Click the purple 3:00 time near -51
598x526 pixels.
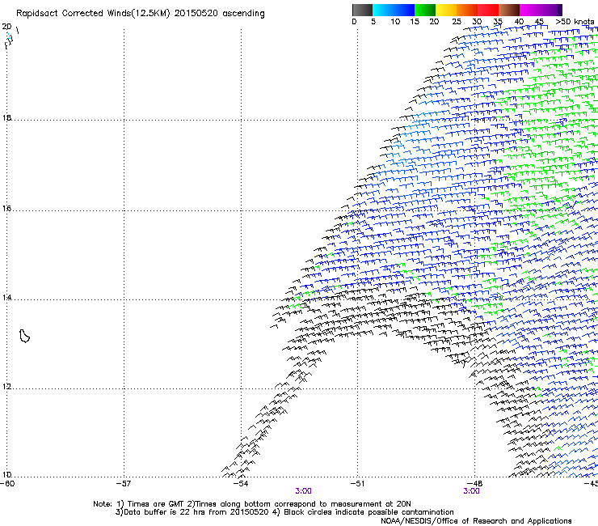[x=303, y=491]
